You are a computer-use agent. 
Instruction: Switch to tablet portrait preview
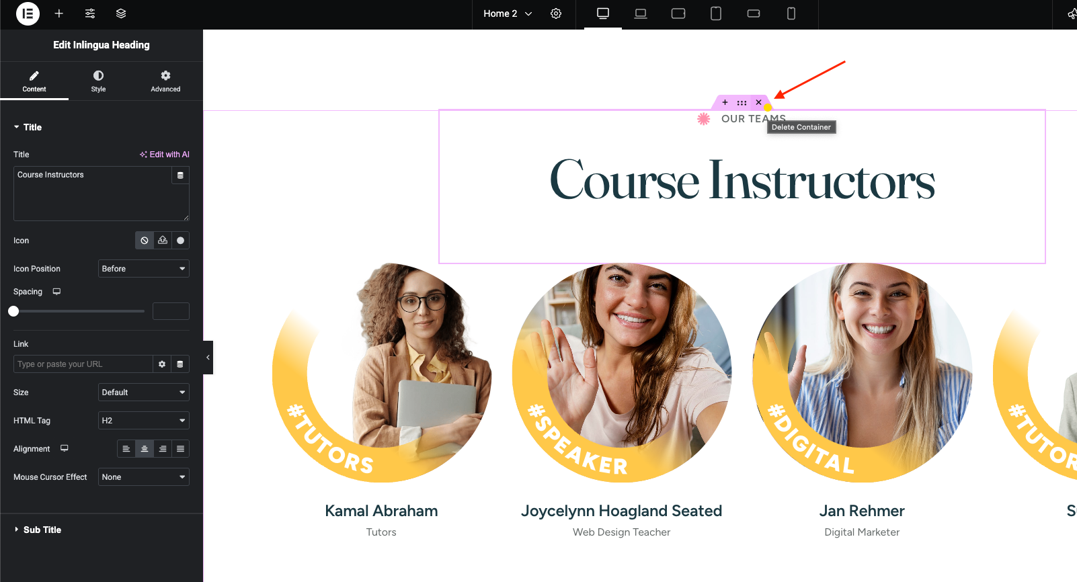click(716, 13)
